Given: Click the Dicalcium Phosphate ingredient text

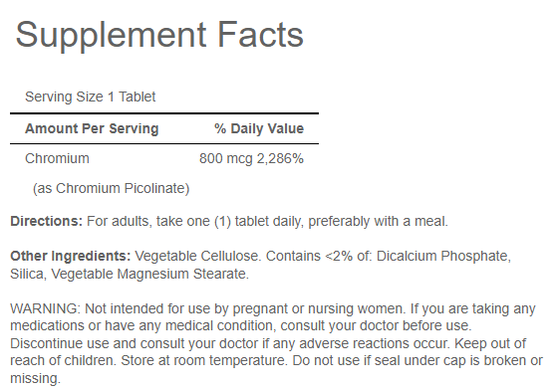Looking at the screenshot, I should tap(443, 256).
